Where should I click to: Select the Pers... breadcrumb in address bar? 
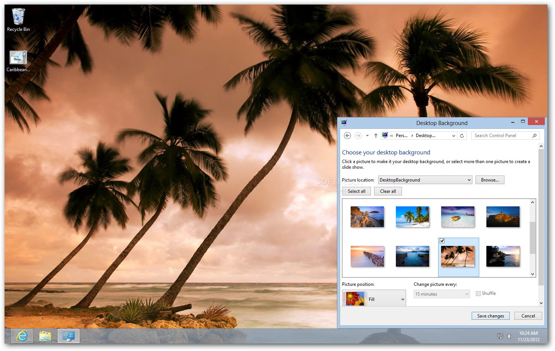(x=402, y=136)
